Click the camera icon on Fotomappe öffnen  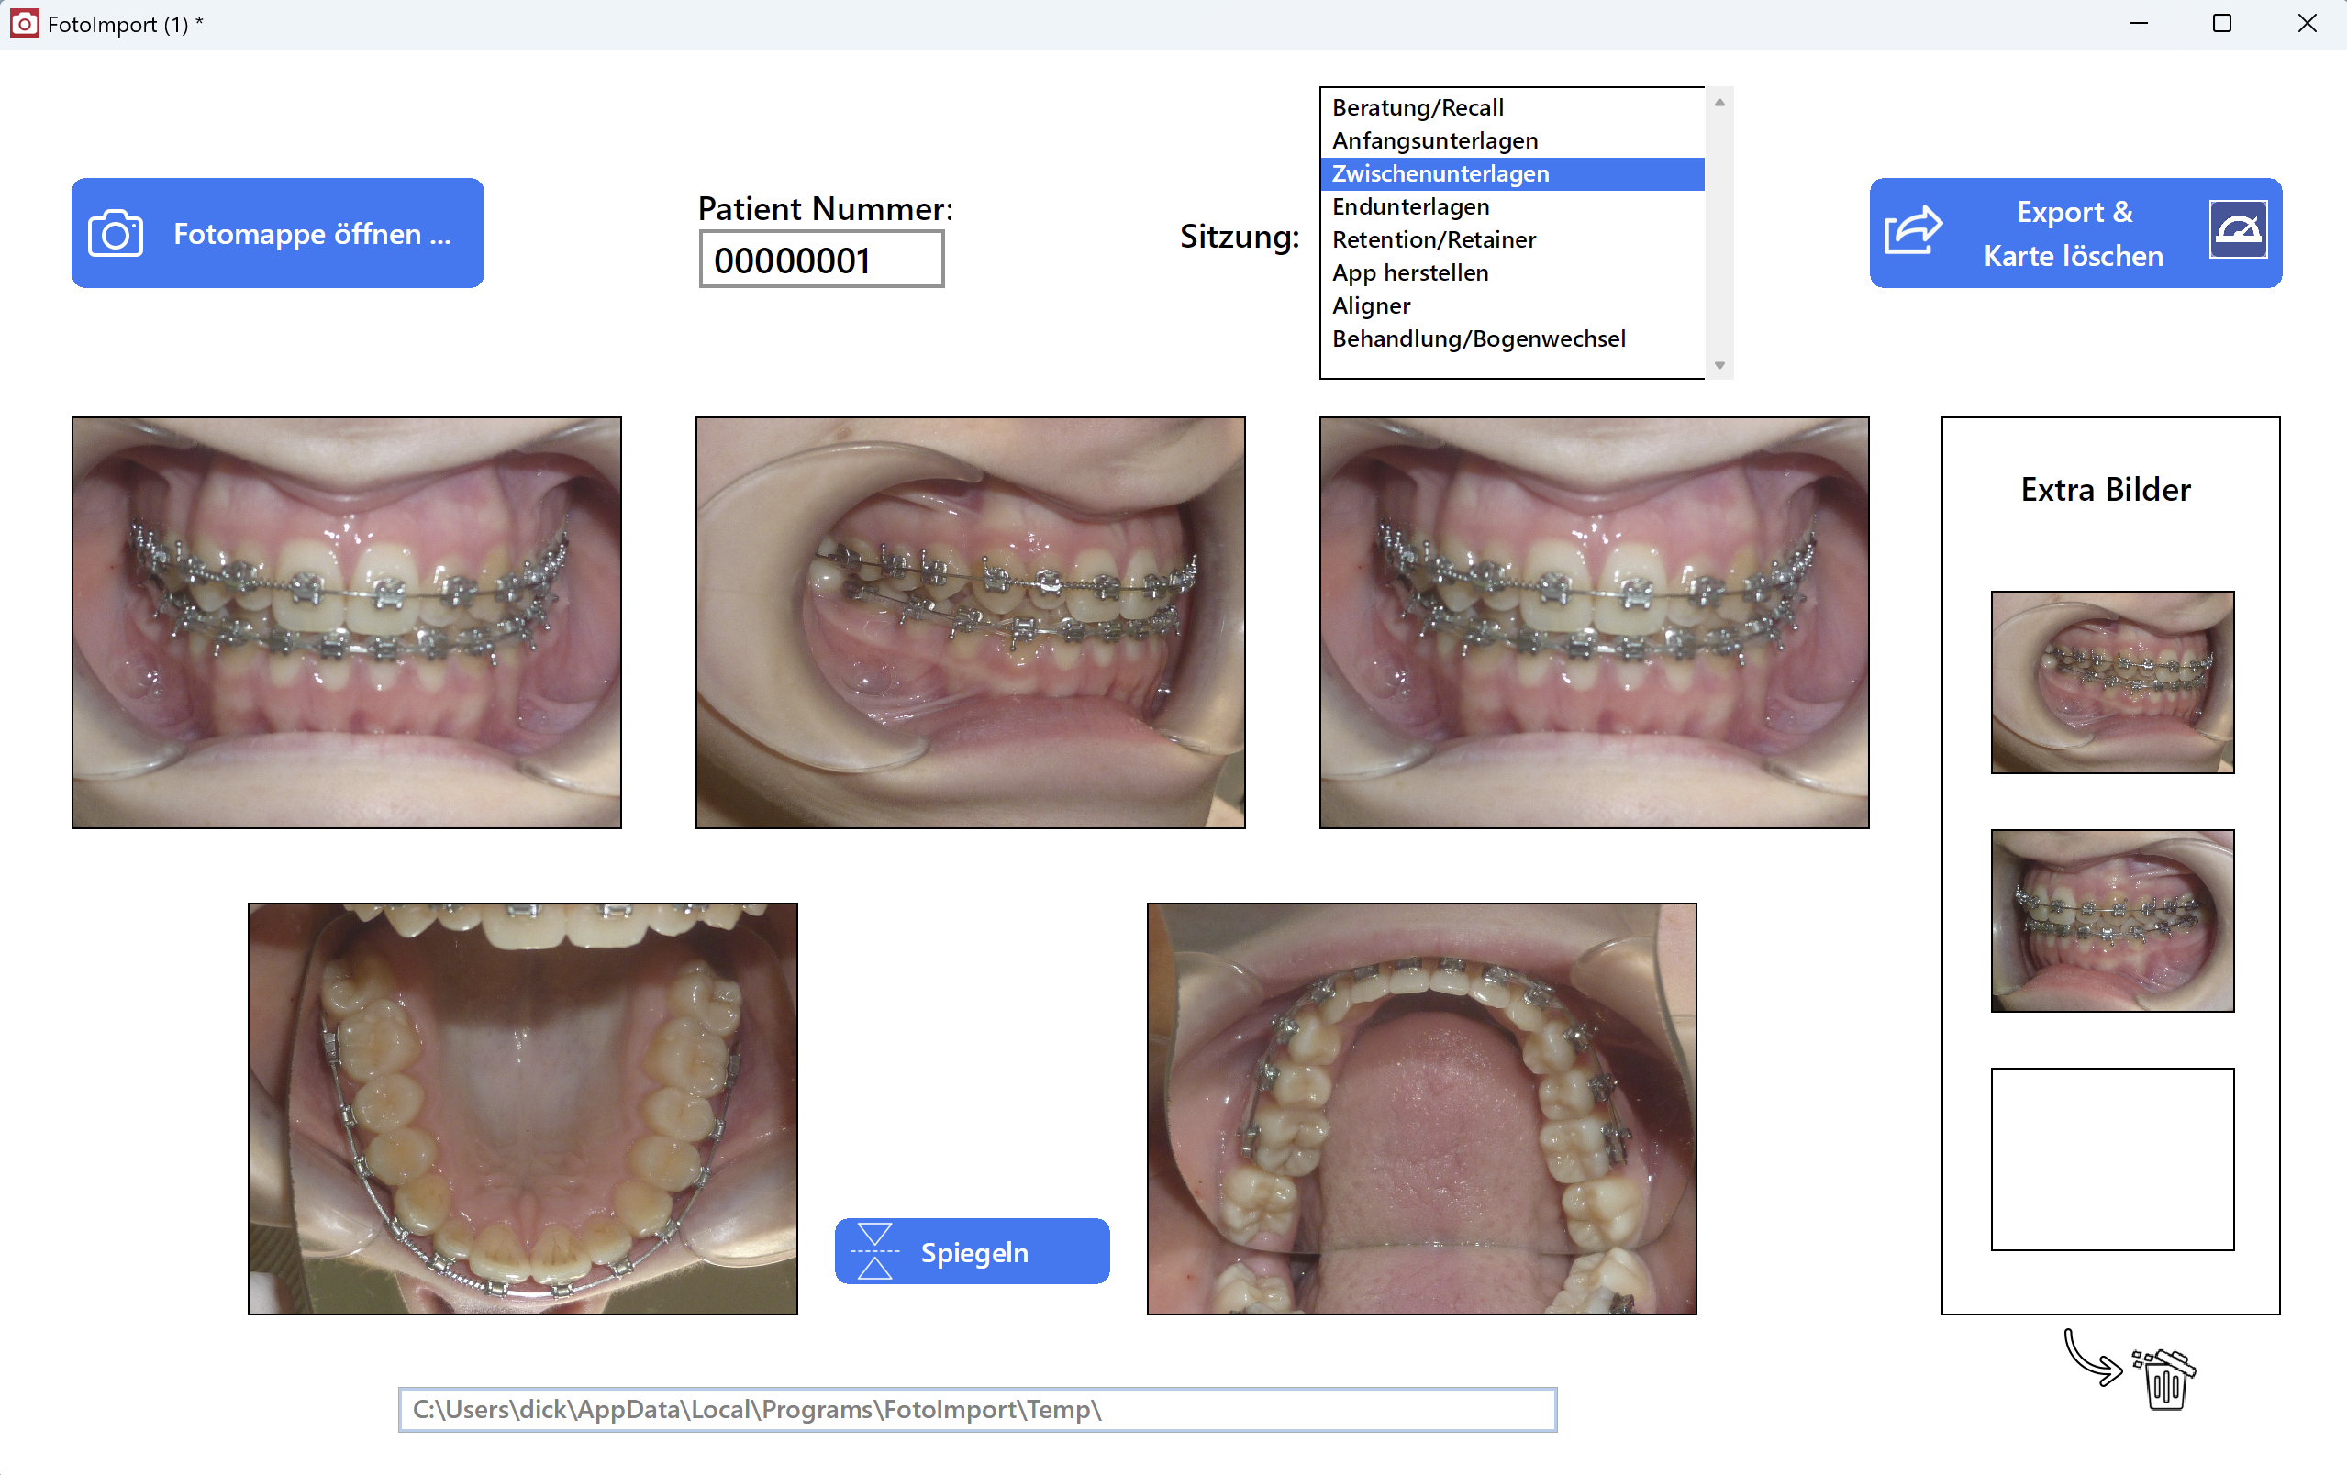pyautogui.click(x=114, y=233)
